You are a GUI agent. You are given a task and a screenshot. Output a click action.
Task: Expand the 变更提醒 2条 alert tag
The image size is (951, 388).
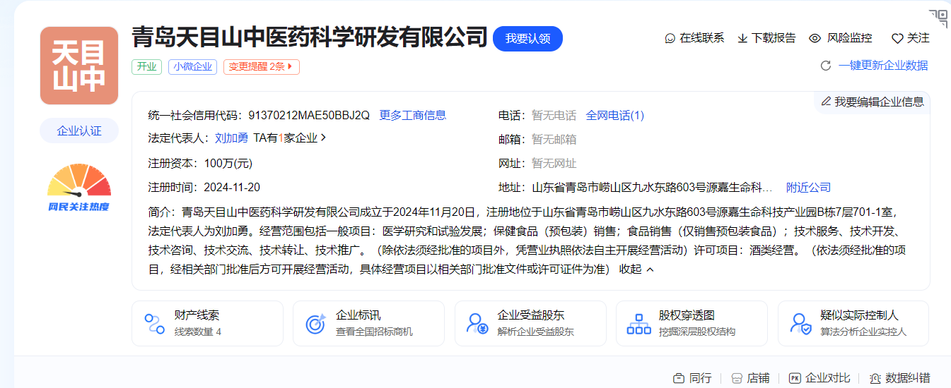pyautogui.click(x=262, y=67)
